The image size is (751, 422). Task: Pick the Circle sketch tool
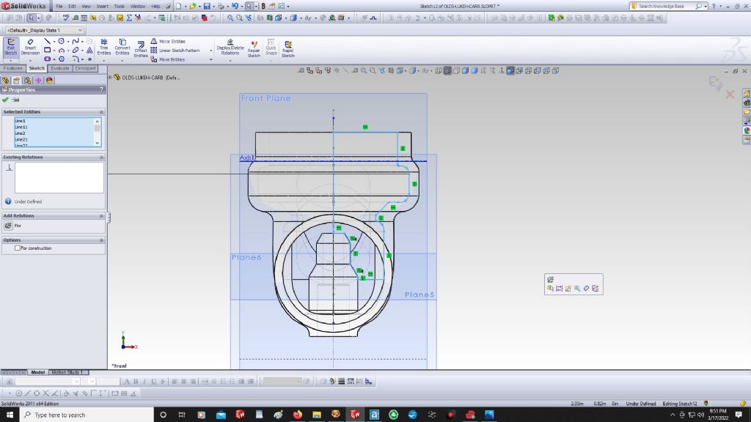(62, 42)
